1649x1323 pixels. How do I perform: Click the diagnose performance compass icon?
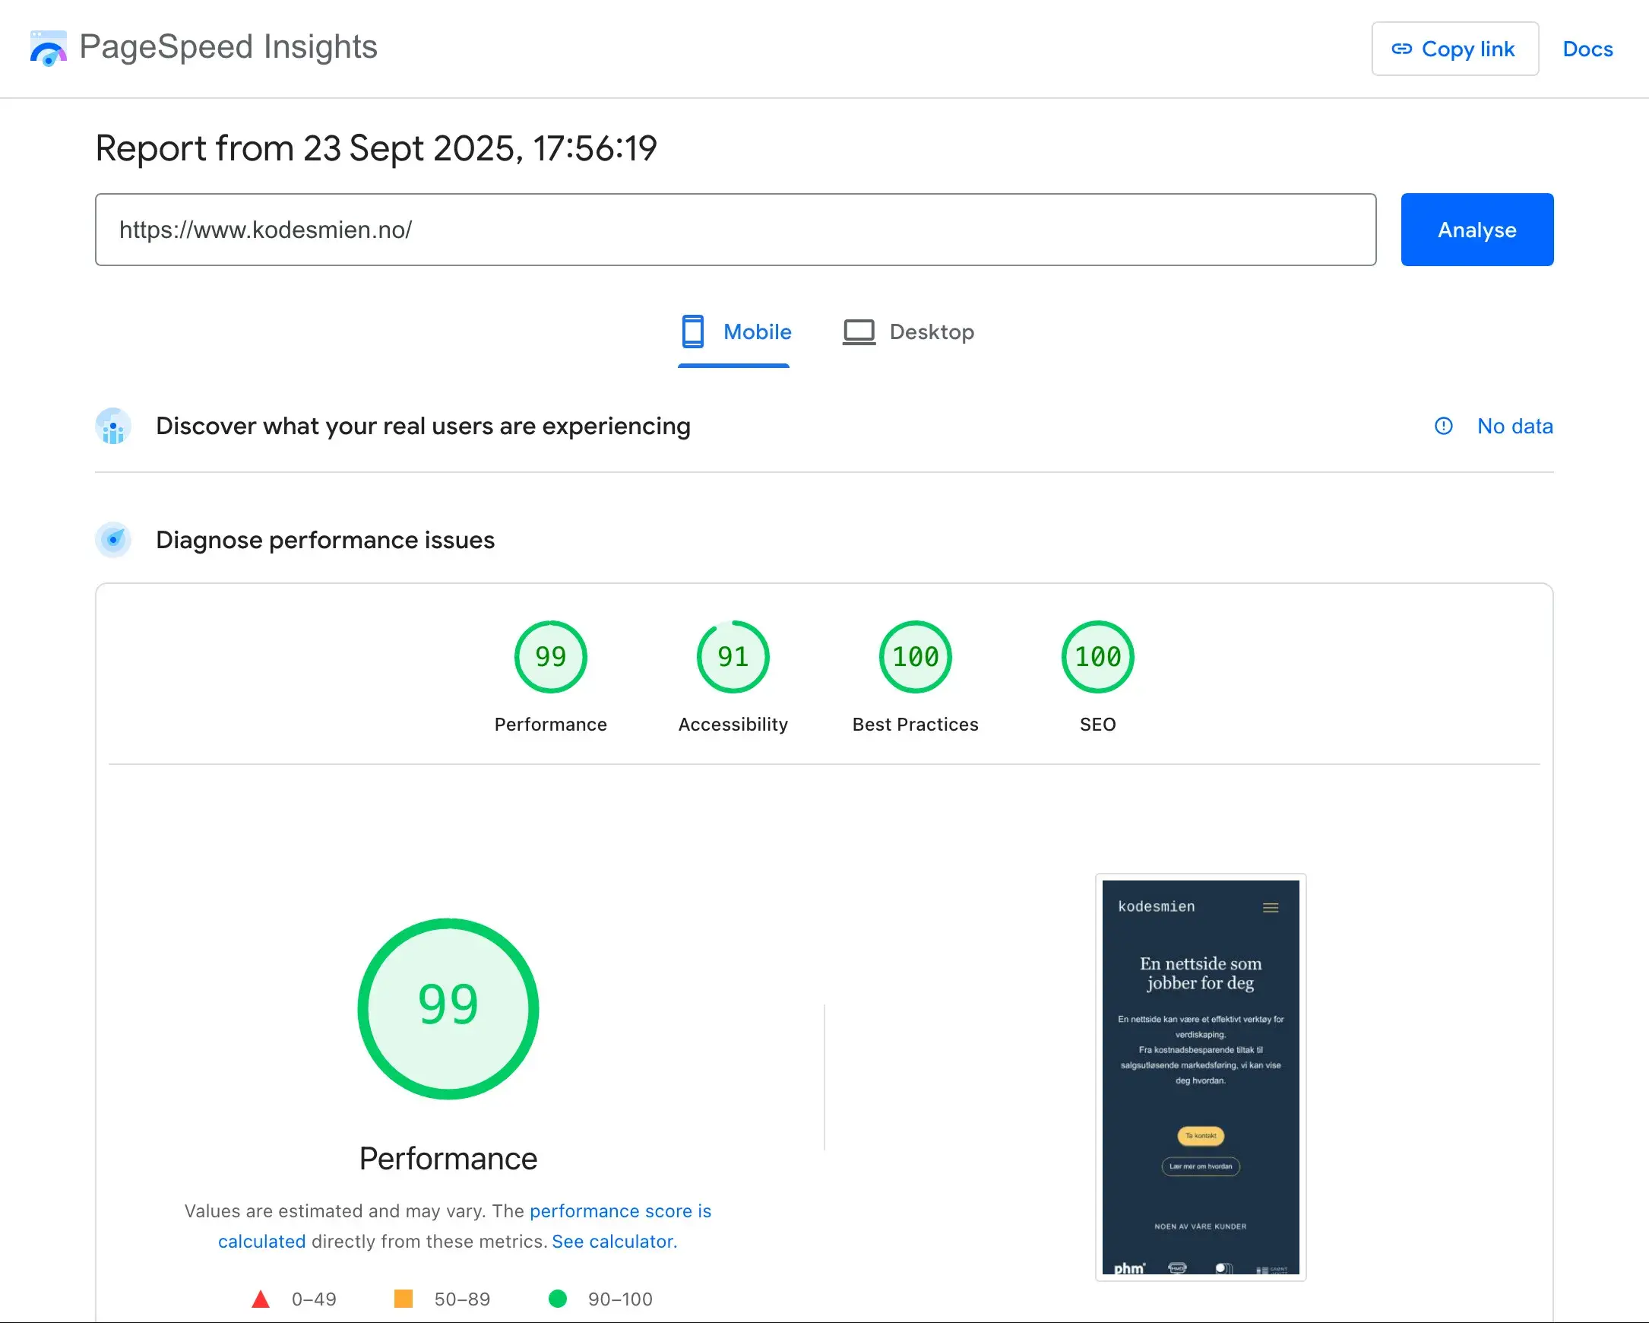pyautogui.click(x=113, y=540)
